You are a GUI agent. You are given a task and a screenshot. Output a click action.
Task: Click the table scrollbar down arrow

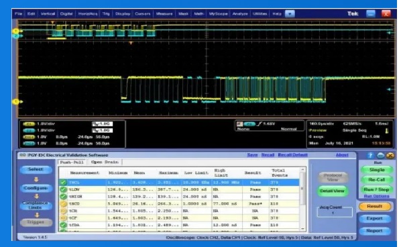302,229
